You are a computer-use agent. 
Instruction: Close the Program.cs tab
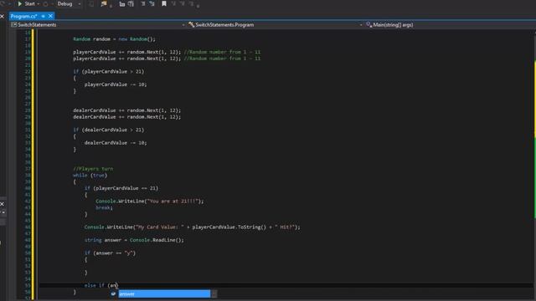click(x=50, y=16)
